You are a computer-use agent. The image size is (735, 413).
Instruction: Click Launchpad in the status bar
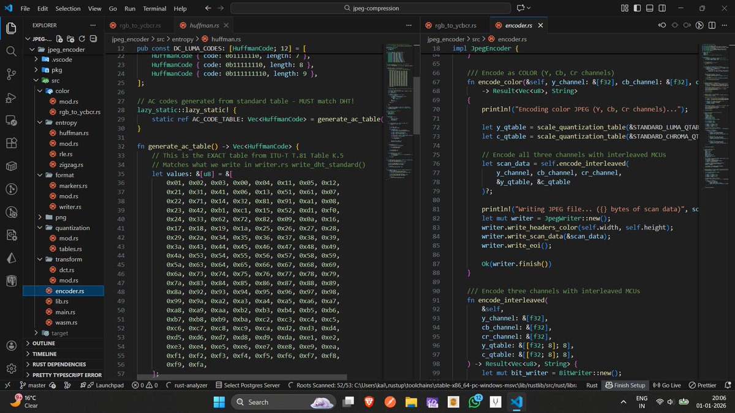(102, 385)
